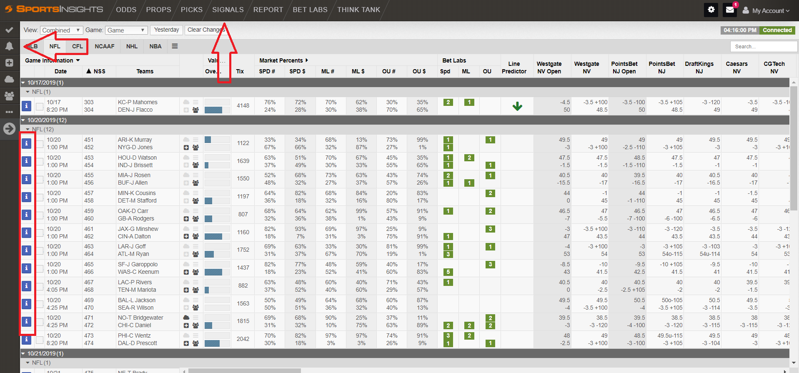The width and height of the screenshot is (799, 373).
Task: Open the Game dropdown selector
Action: [126, 30]
